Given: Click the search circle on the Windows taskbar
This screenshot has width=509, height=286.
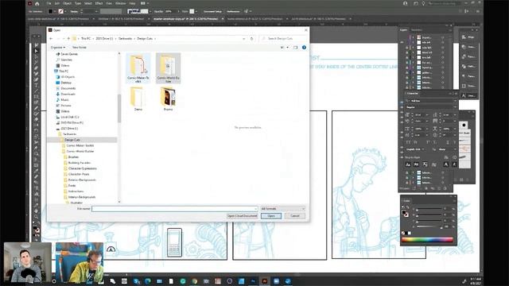Looking at the screenshot, I should pos(54,281).
